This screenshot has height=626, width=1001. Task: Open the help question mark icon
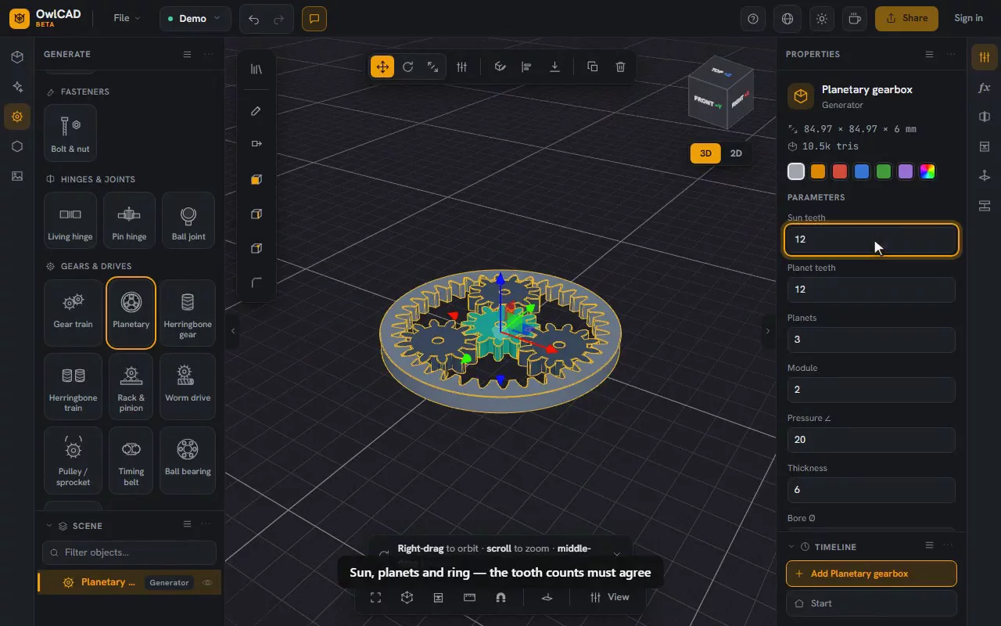coord(753,19)
